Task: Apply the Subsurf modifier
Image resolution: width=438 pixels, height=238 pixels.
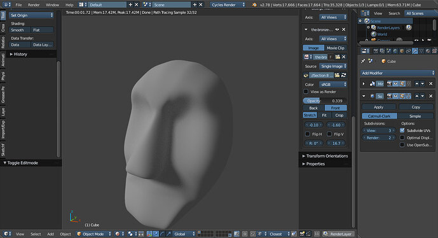Action: click(x=379, y=107)
